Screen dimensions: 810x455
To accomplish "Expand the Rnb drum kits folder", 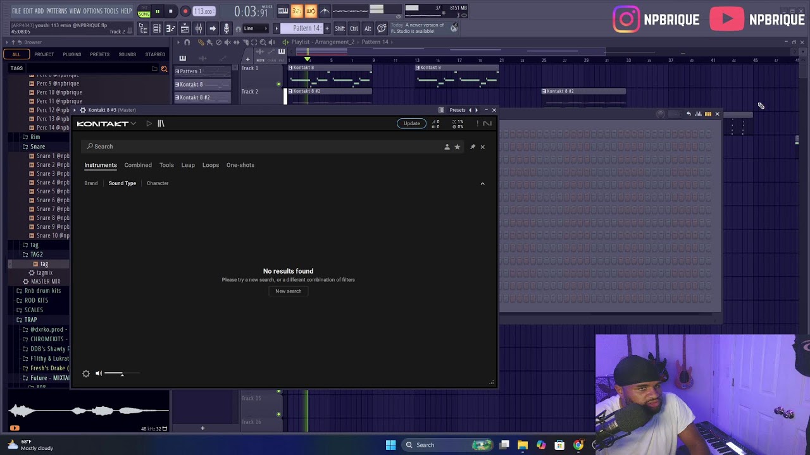I will (x=42, y=291).
